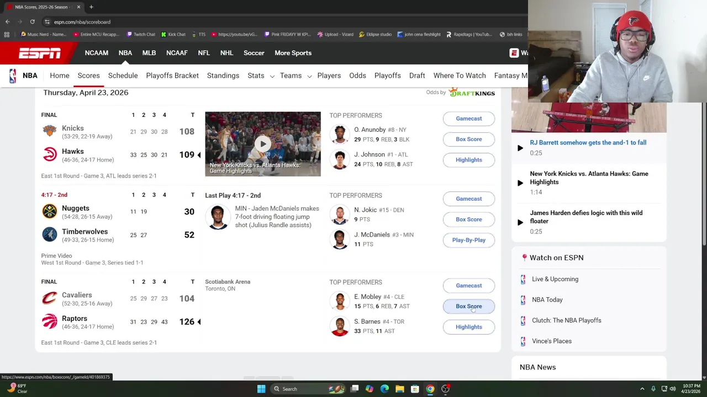Reload the page with the browser refresh button
The width and height of the screenshot is (707, 397).
click(32, 22)
